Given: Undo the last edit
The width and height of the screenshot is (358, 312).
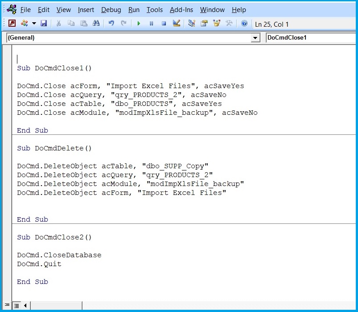Looking at the screenshot, I should [111, 24].
